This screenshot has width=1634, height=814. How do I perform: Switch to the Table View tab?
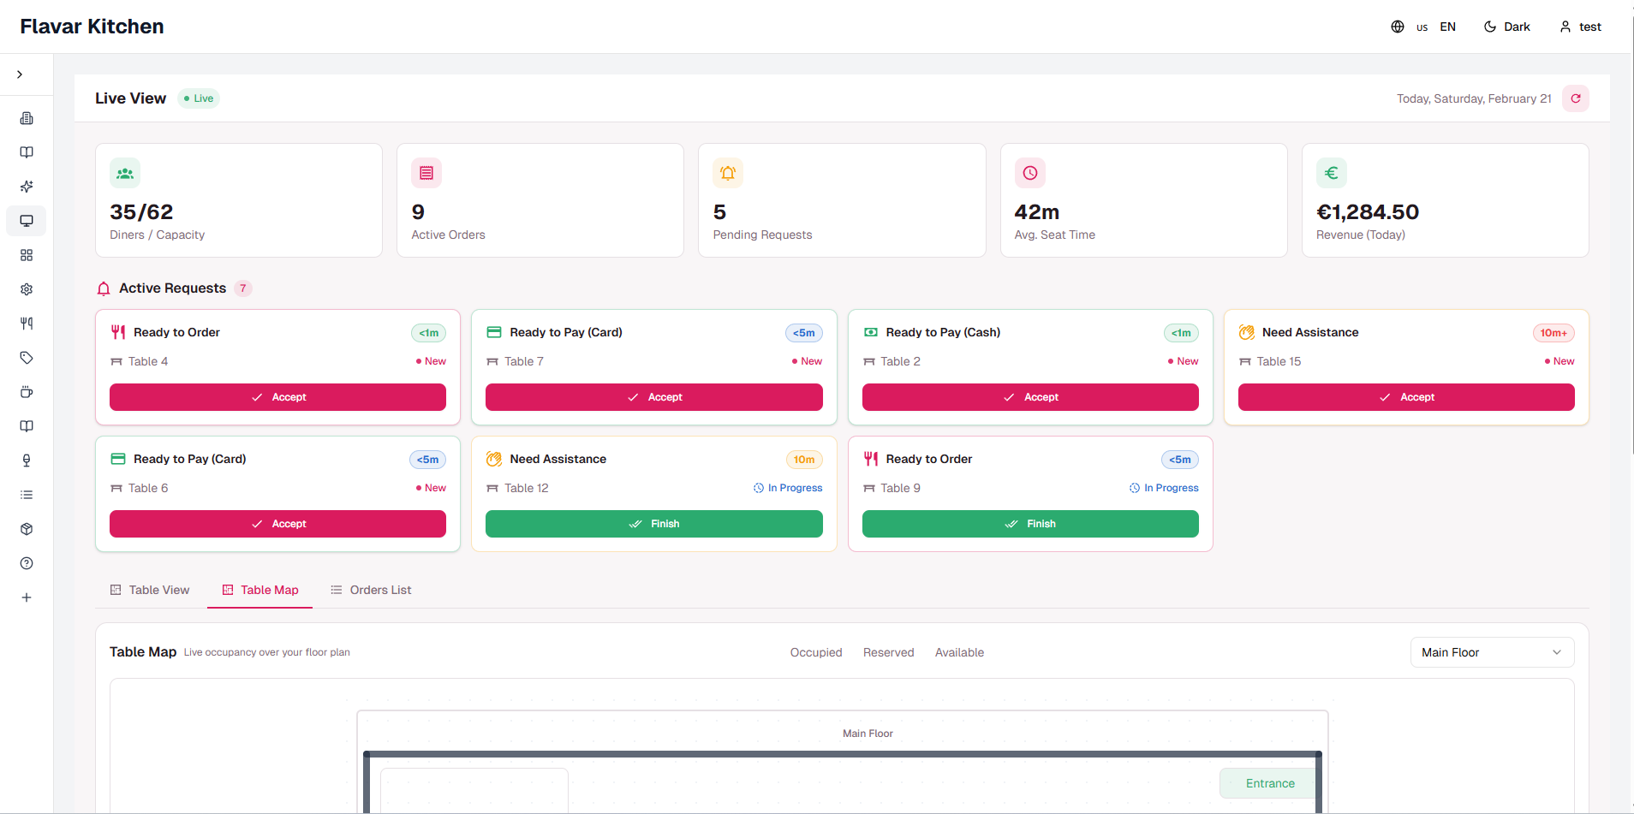150,590
